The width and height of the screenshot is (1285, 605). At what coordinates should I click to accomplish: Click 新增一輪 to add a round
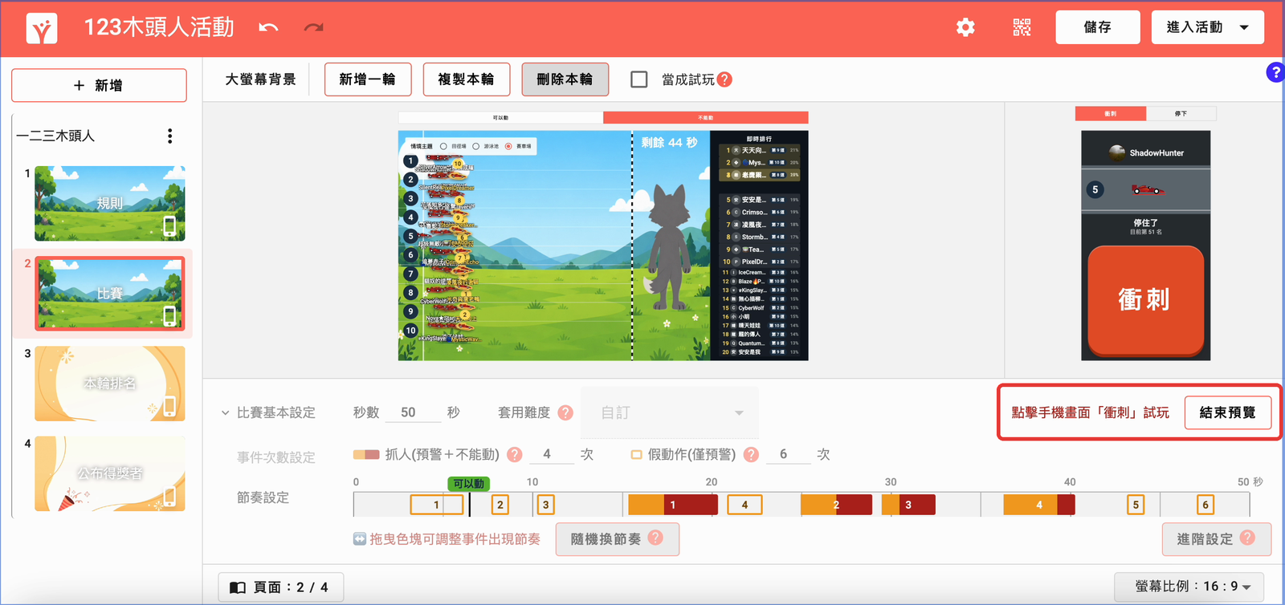pos(368,79)
